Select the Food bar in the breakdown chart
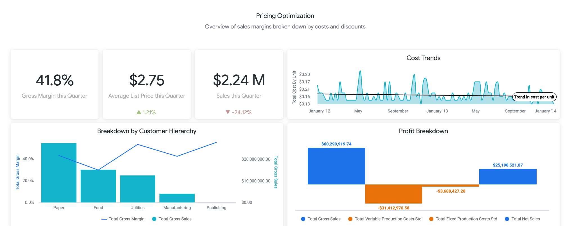This screenshot has width=576, height=226. 98,186
